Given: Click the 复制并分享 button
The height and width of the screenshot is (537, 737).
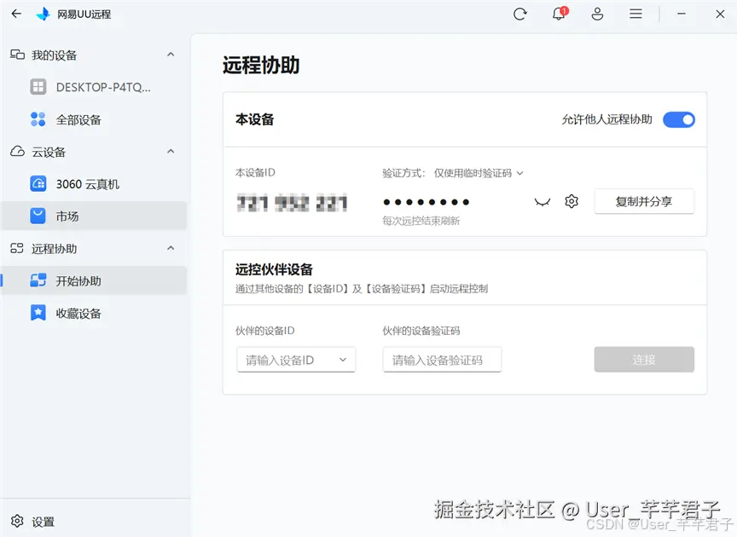Looking at the screenshot, I should point(644,202).
